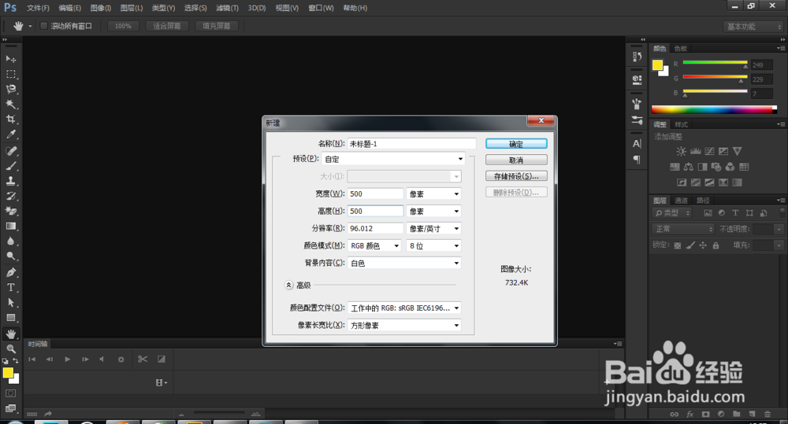Select the Move tool
This screenshot has width=788, height=424.
click(10, 59)
